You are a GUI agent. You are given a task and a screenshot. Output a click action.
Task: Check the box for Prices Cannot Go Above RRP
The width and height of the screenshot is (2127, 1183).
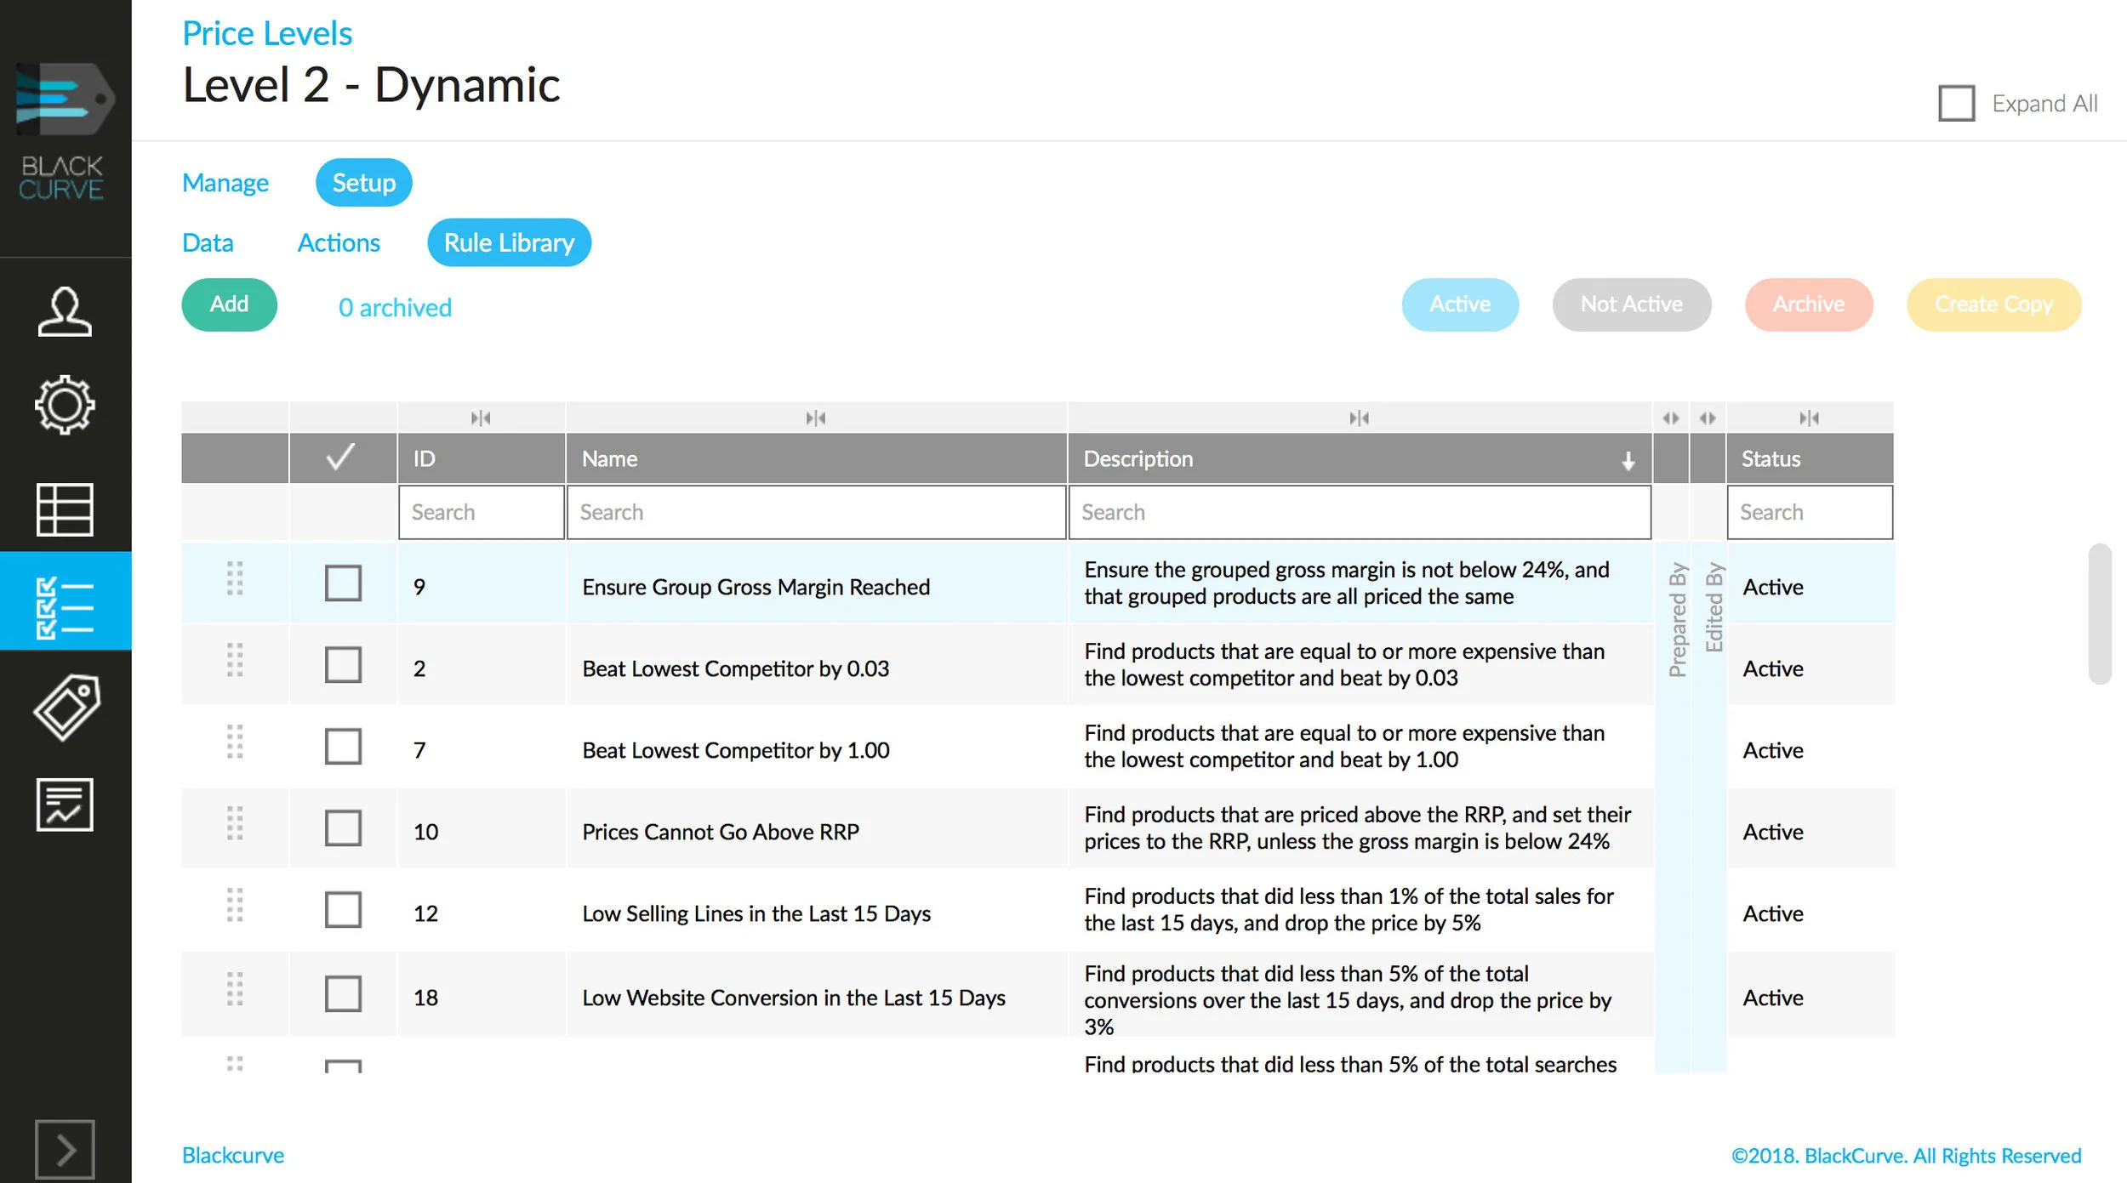343,828
